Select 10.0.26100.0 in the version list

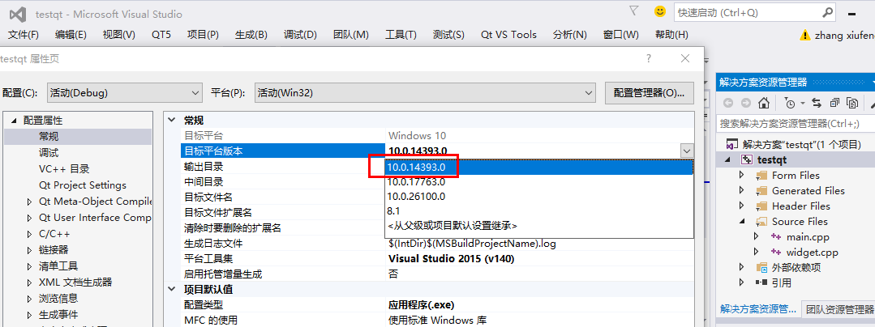[539, 197]
